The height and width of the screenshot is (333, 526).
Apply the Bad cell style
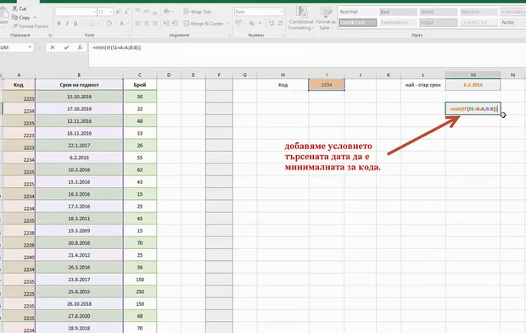[x=398, y=12]
